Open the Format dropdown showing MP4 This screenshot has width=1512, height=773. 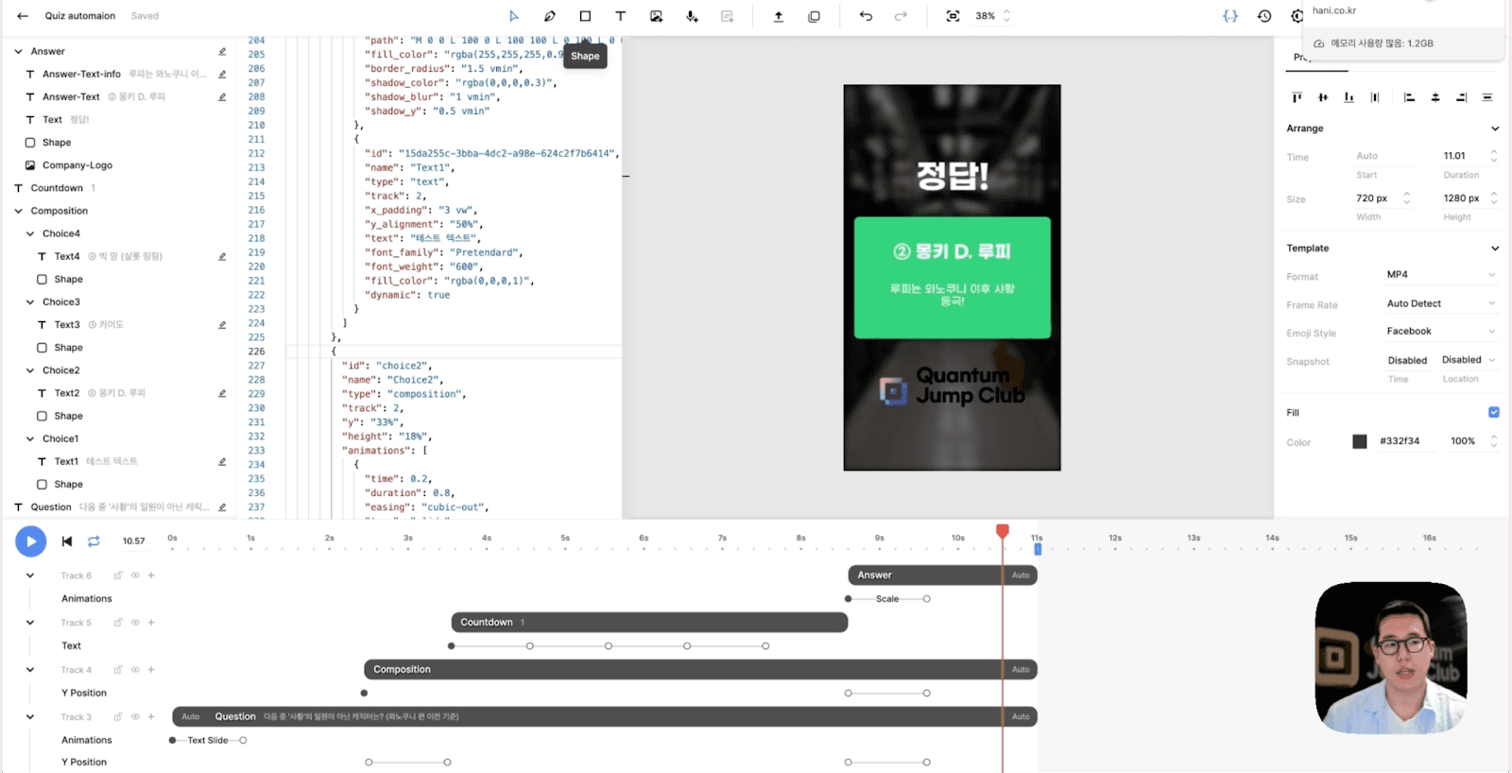[1441, 275]
